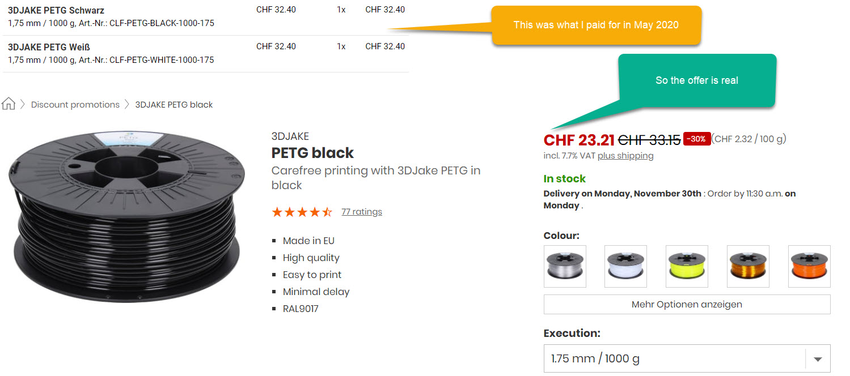
Task: Click the Execution dropdown arrow
Action: point(818,359)
